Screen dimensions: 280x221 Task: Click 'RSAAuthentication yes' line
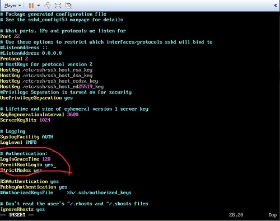[x=30, y=182]
